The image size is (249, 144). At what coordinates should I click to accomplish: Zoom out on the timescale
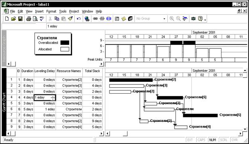click(x=178, y=19)
